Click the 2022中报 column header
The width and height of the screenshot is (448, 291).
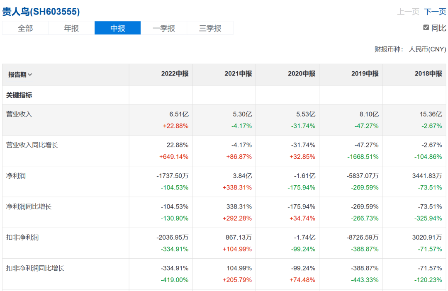point(175,74)
